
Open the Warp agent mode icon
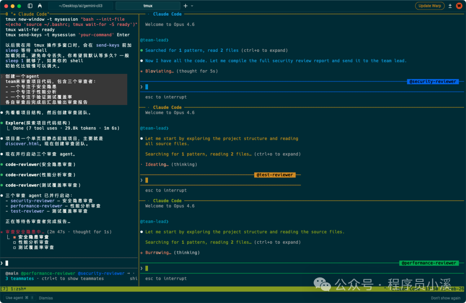[x=40, y=6]
